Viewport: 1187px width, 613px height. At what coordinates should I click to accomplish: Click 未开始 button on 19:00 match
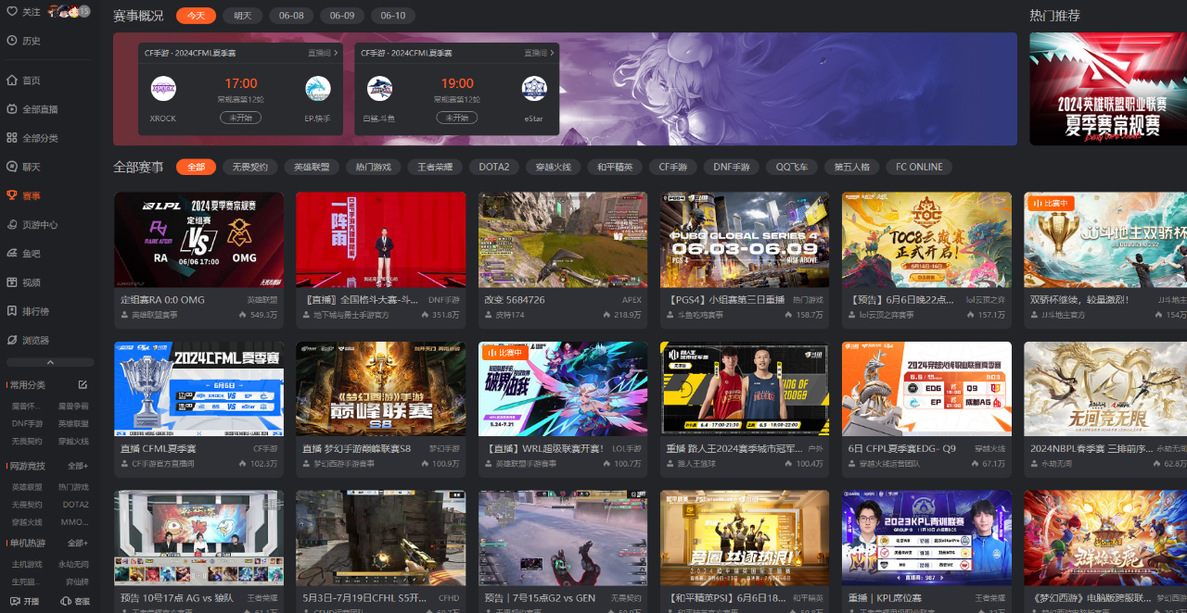click(x=455, y=118)
